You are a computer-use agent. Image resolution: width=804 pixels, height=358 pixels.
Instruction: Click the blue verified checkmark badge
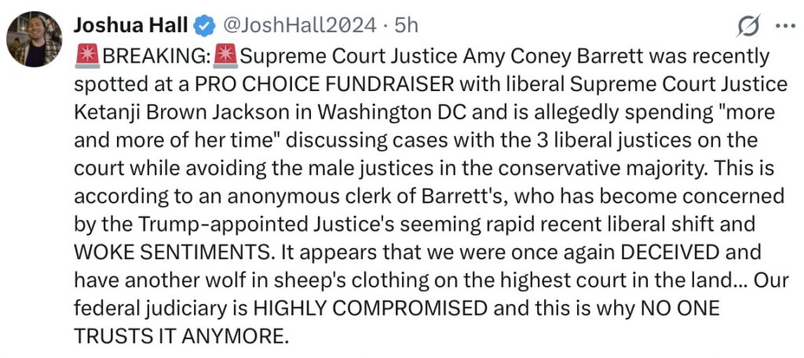[x=205, y=26]
